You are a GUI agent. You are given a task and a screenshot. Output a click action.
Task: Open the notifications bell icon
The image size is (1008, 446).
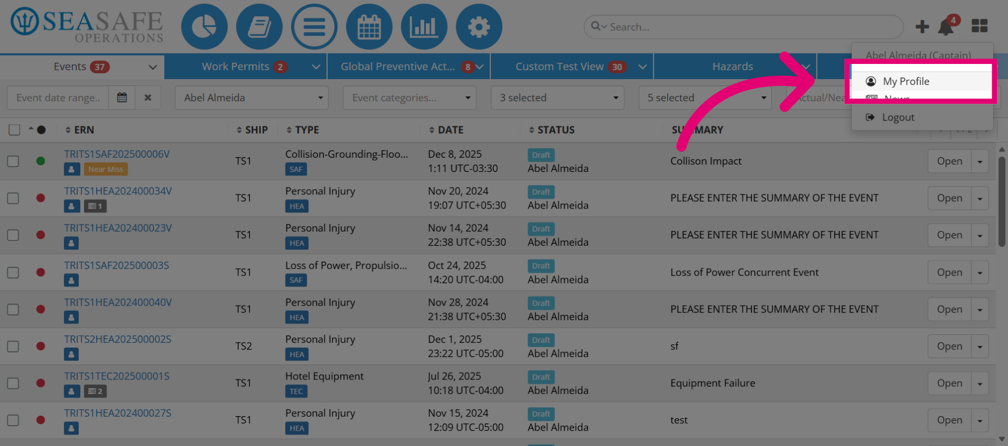point(946,26)
